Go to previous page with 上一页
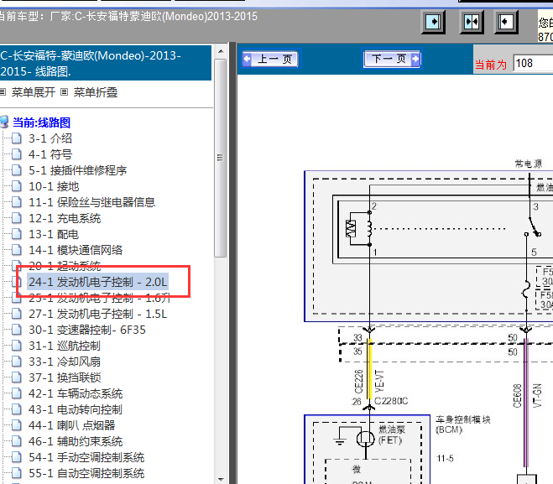553x484 pixels. click(270, 59)
